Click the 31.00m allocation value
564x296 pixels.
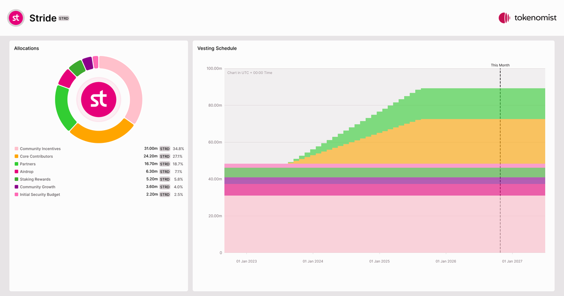point(151,148)
